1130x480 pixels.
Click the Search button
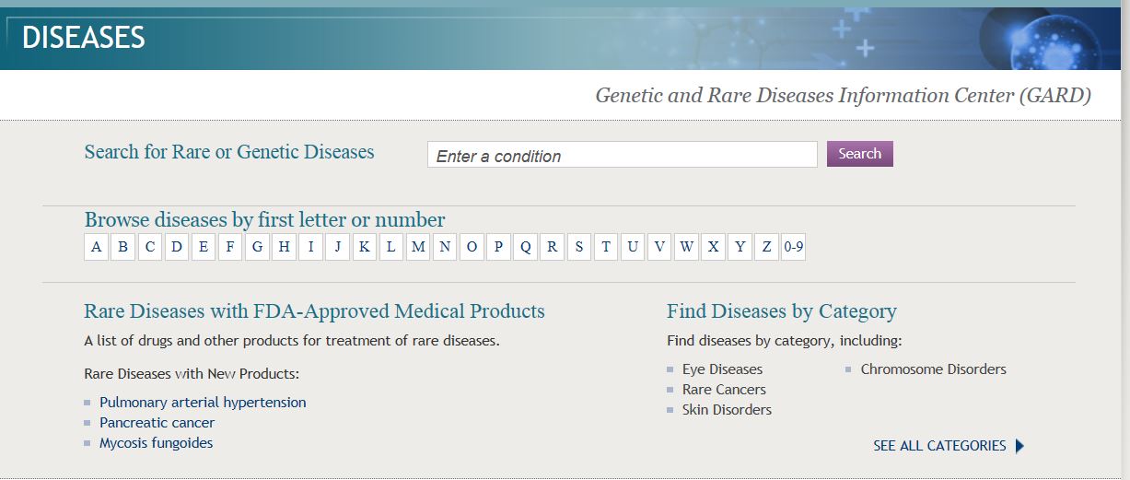[859, 154]
